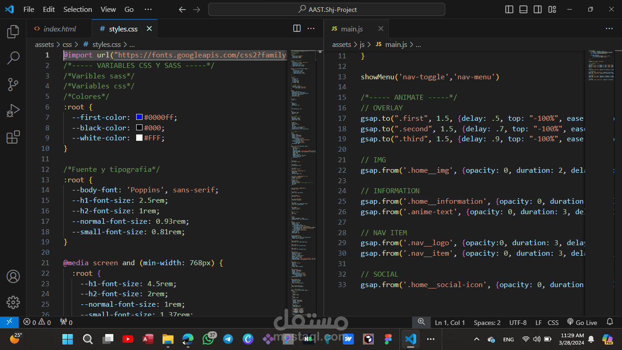Change indentation via Spaces: 2
The width and height of the screenshot is (622, 350).
pyautogui.click(x=487, y=322)
